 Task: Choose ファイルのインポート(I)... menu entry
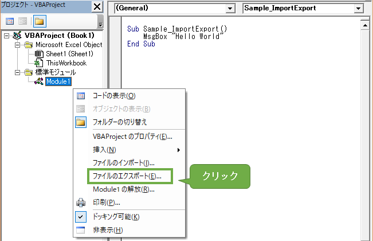[x=129, y=163]
